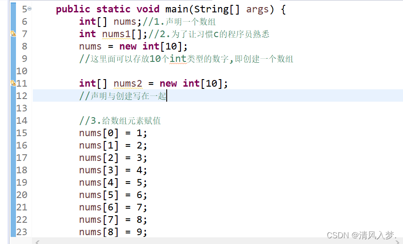This screenshot has width=403, height=244.
Task: Place cursor in 'public static void main' declaration
Action: [122, 9]
